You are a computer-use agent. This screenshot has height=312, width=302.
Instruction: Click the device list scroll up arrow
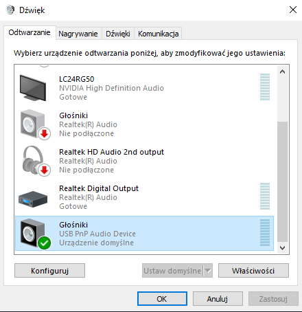click(282, 71)
